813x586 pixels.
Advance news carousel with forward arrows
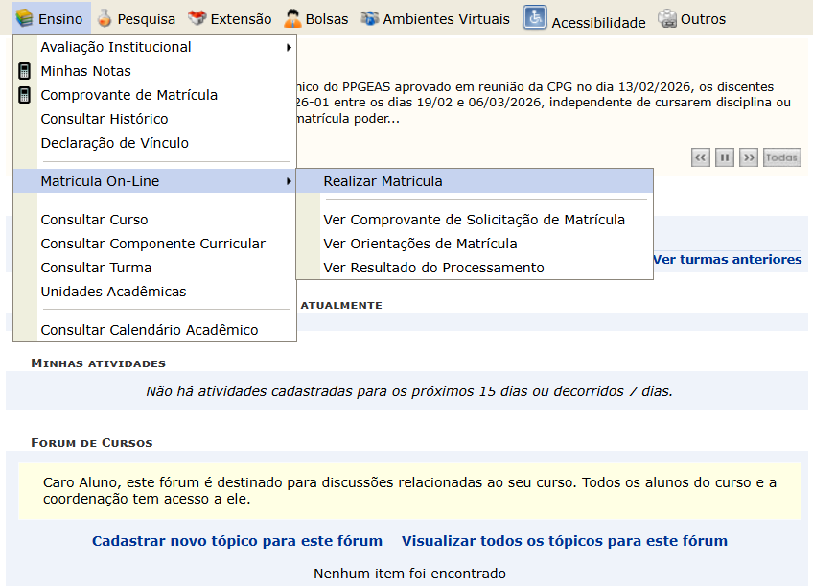pyautogui.click(x=748, y=157)
